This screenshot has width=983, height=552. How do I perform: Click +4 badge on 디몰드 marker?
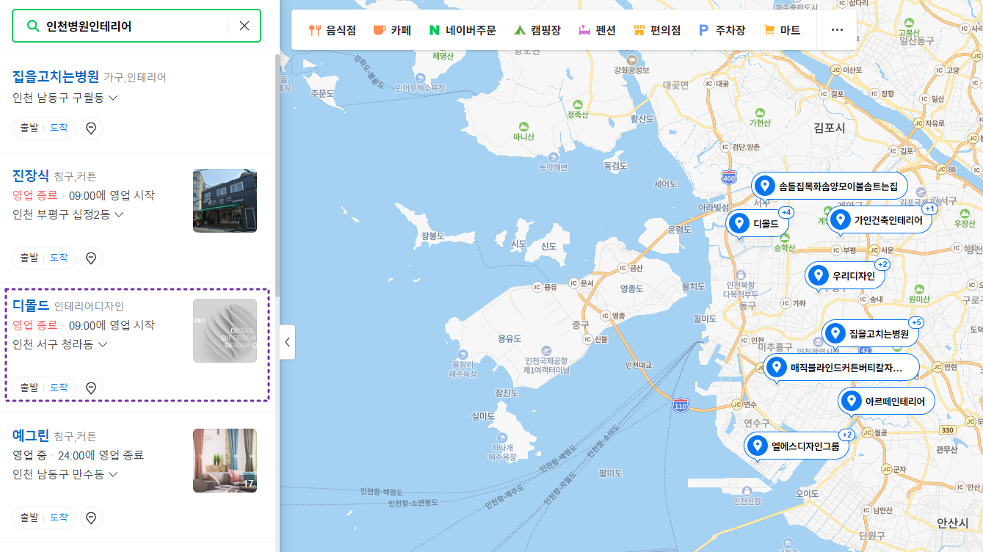tap(786, 213)
